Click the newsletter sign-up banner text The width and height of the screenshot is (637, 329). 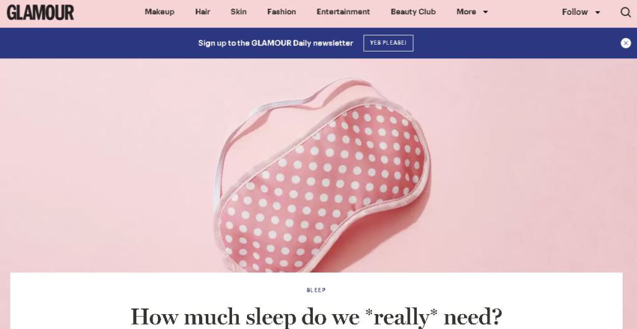[x=276, y=43]
